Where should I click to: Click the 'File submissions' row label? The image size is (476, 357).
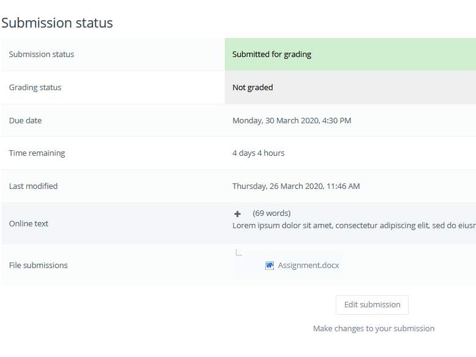click(38, 266)
